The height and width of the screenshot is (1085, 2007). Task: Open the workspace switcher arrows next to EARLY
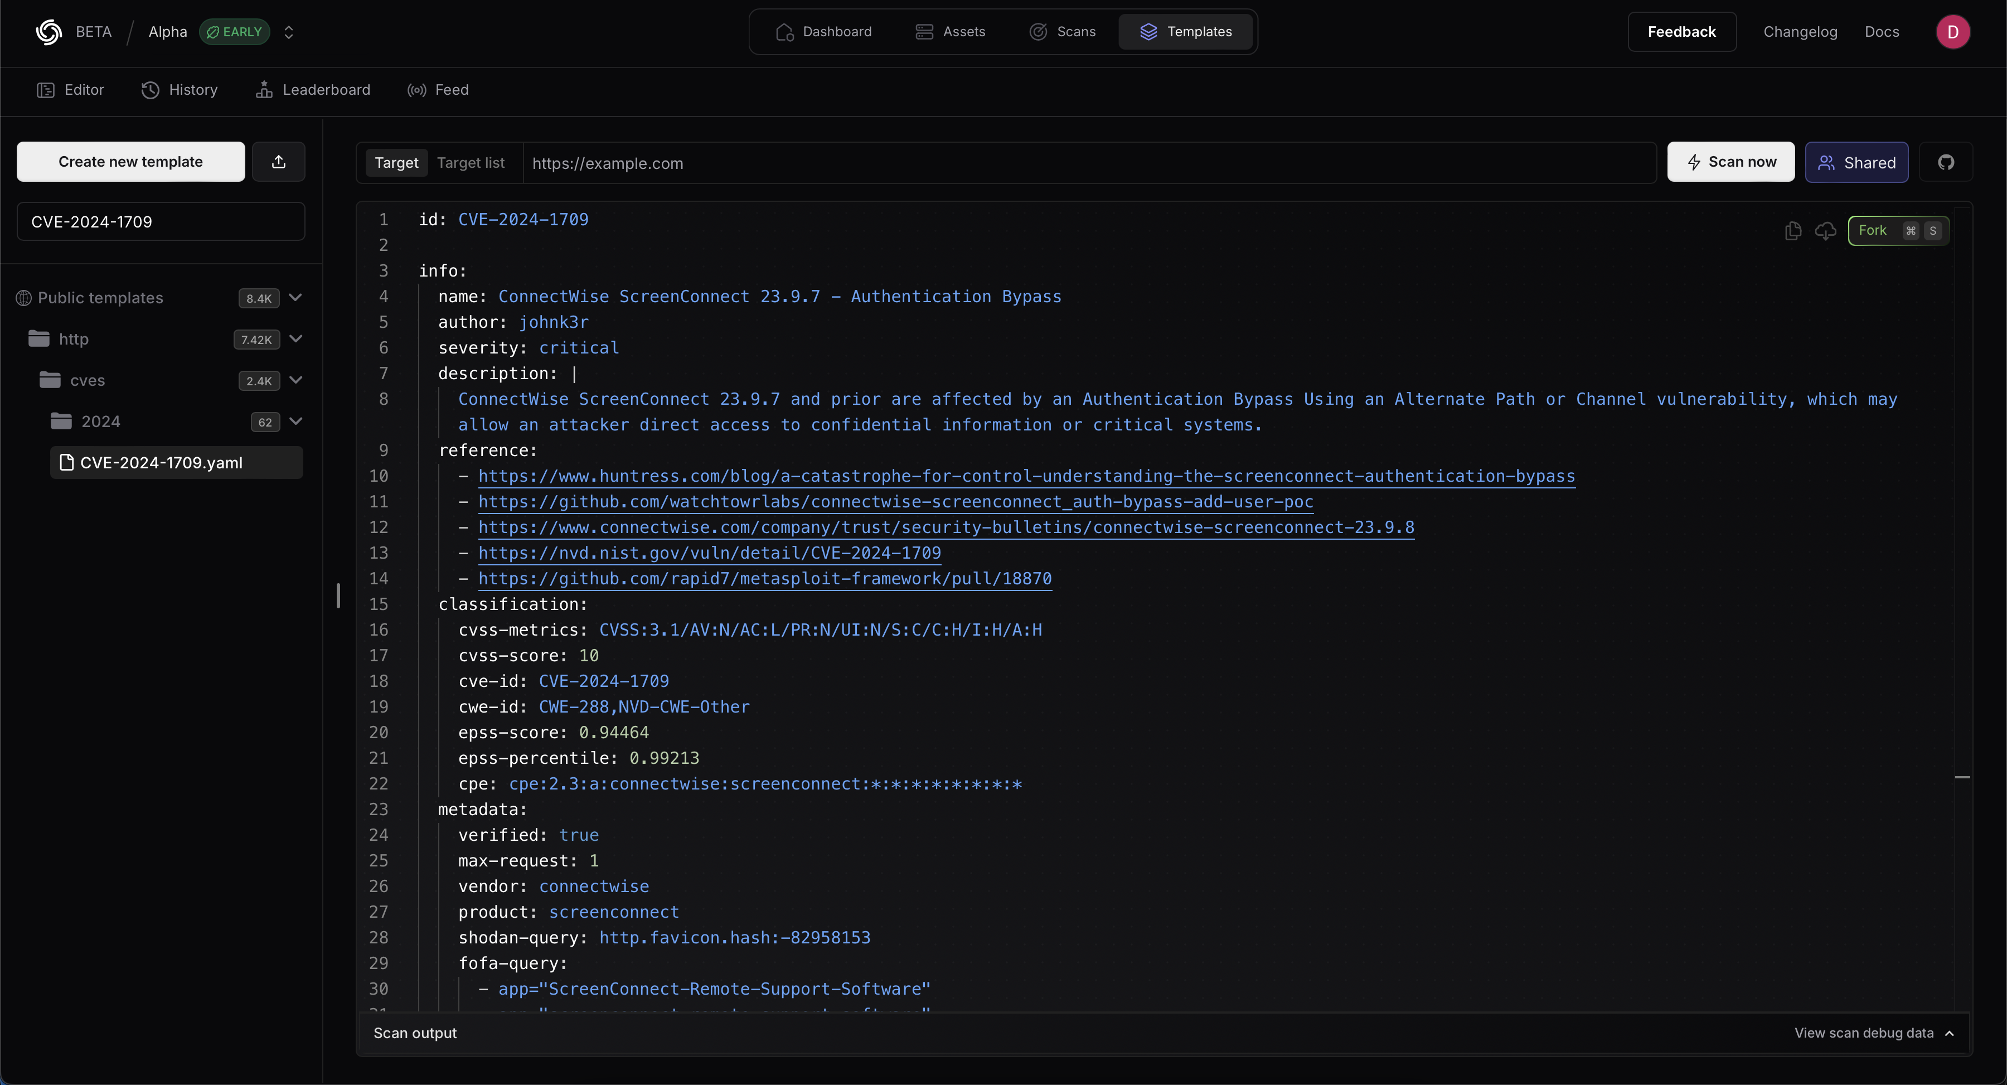tap(289, 32)
